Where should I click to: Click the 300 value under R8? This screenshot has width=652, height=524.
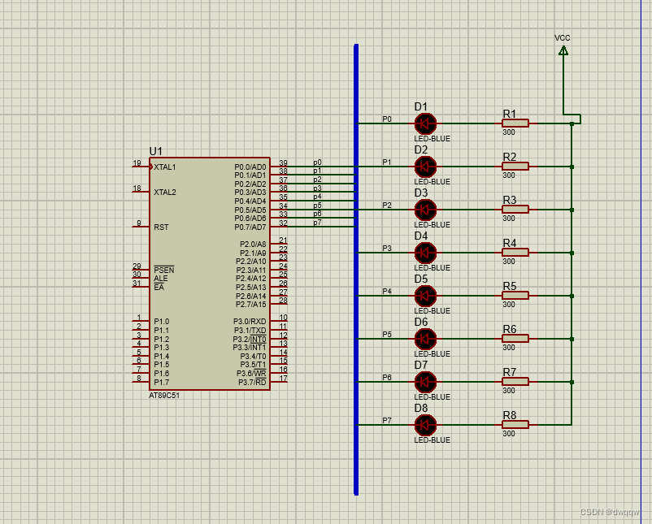click(x=509, y=434)
